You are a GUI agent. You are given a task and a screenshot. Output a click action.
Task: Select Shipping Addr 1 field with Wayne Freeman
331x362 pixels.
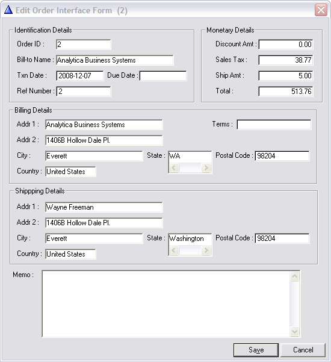104,207
